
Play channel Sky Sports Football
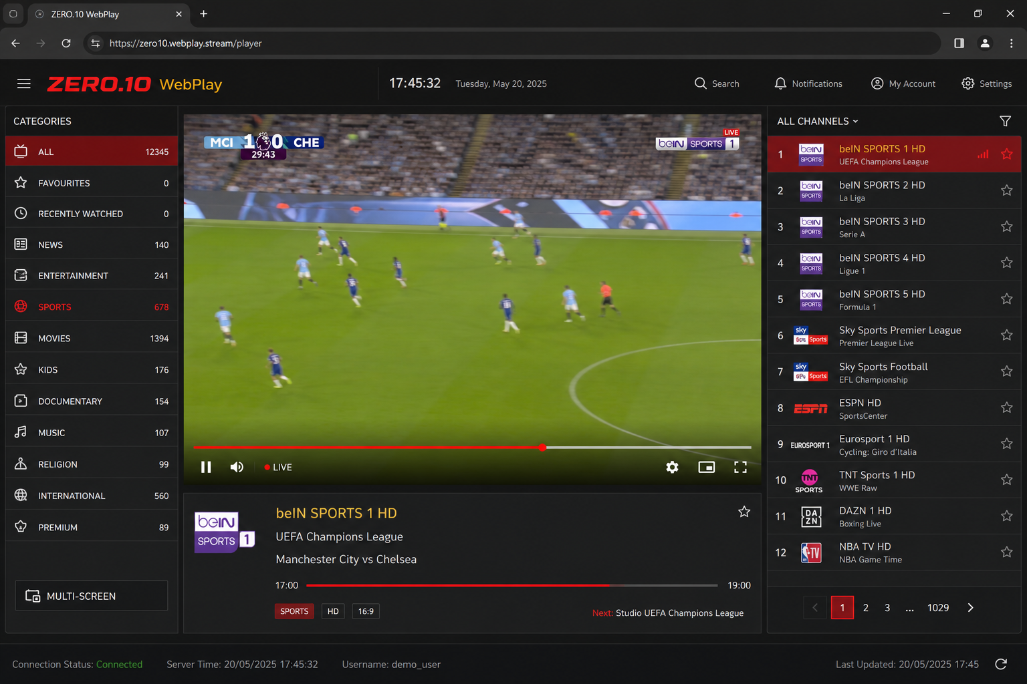coord(894,371)
